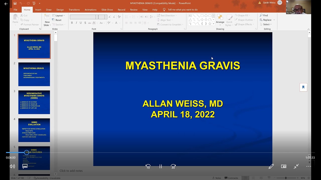
Task: Select slide 3 Seronegative Myasthenia Gravis thumbnail
Action: click(x=34, y=102)
